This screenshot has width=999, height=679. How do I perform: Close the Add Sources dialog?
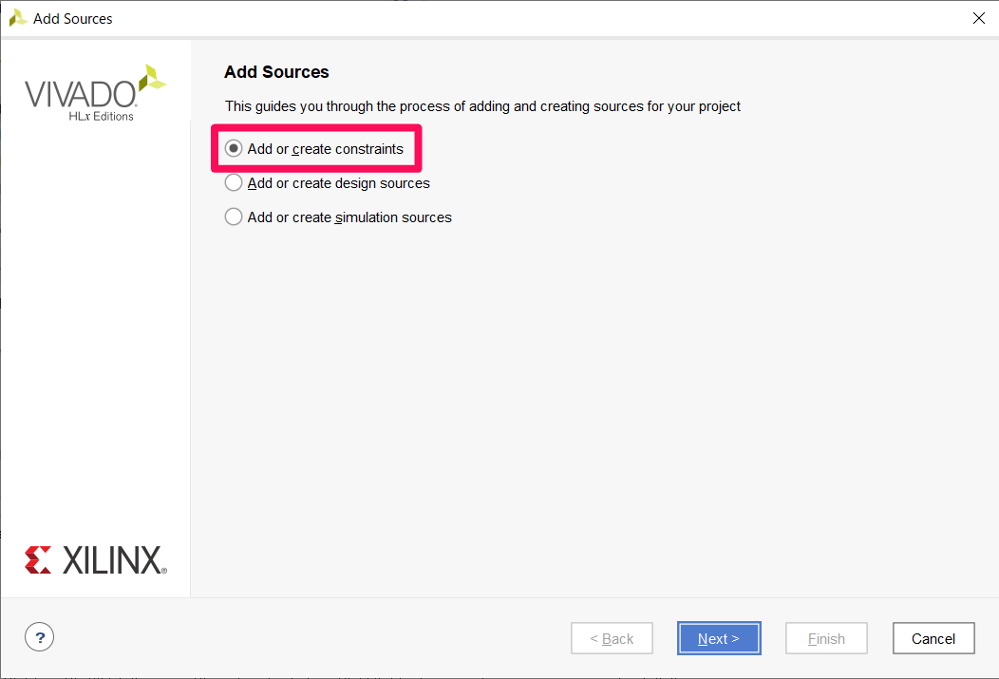coord(979,18)
